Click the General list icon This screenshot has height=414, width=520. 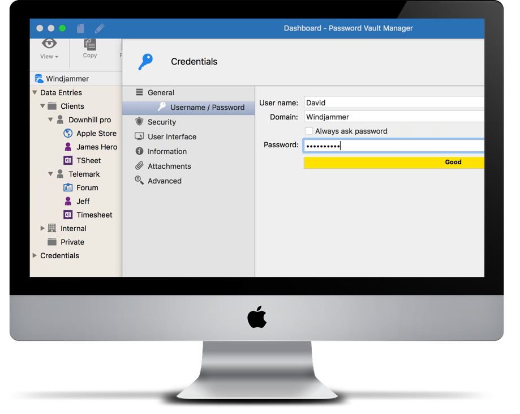[139, 92]
